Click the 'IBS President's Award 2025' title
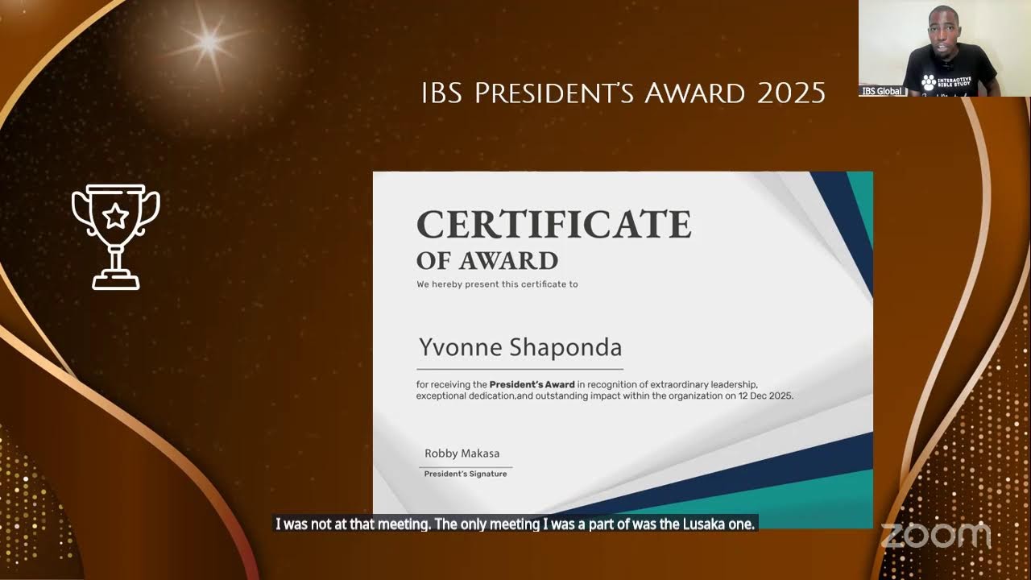 pyautogui.click(x=623, y=93)
